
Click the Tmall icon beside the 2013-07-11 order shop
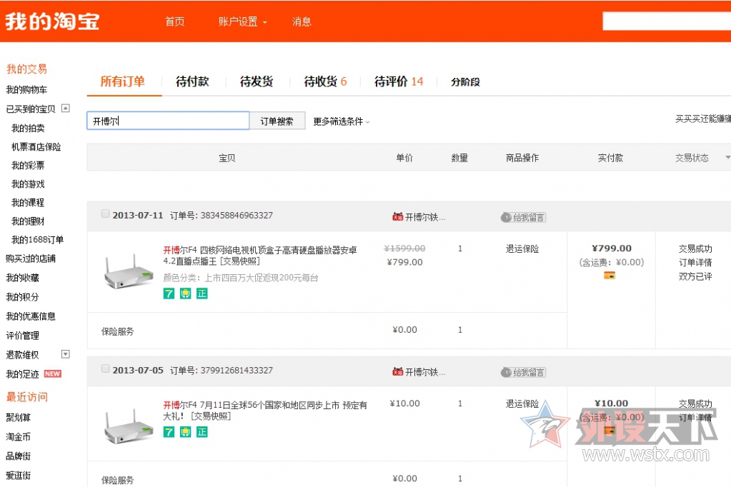coord(397,216)
